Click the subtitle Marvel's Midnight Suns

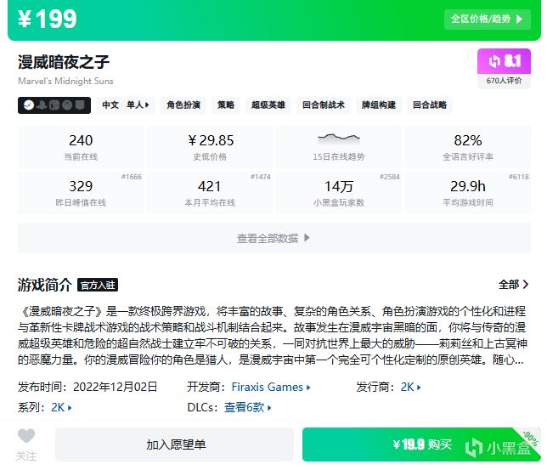tap(65, 81)
